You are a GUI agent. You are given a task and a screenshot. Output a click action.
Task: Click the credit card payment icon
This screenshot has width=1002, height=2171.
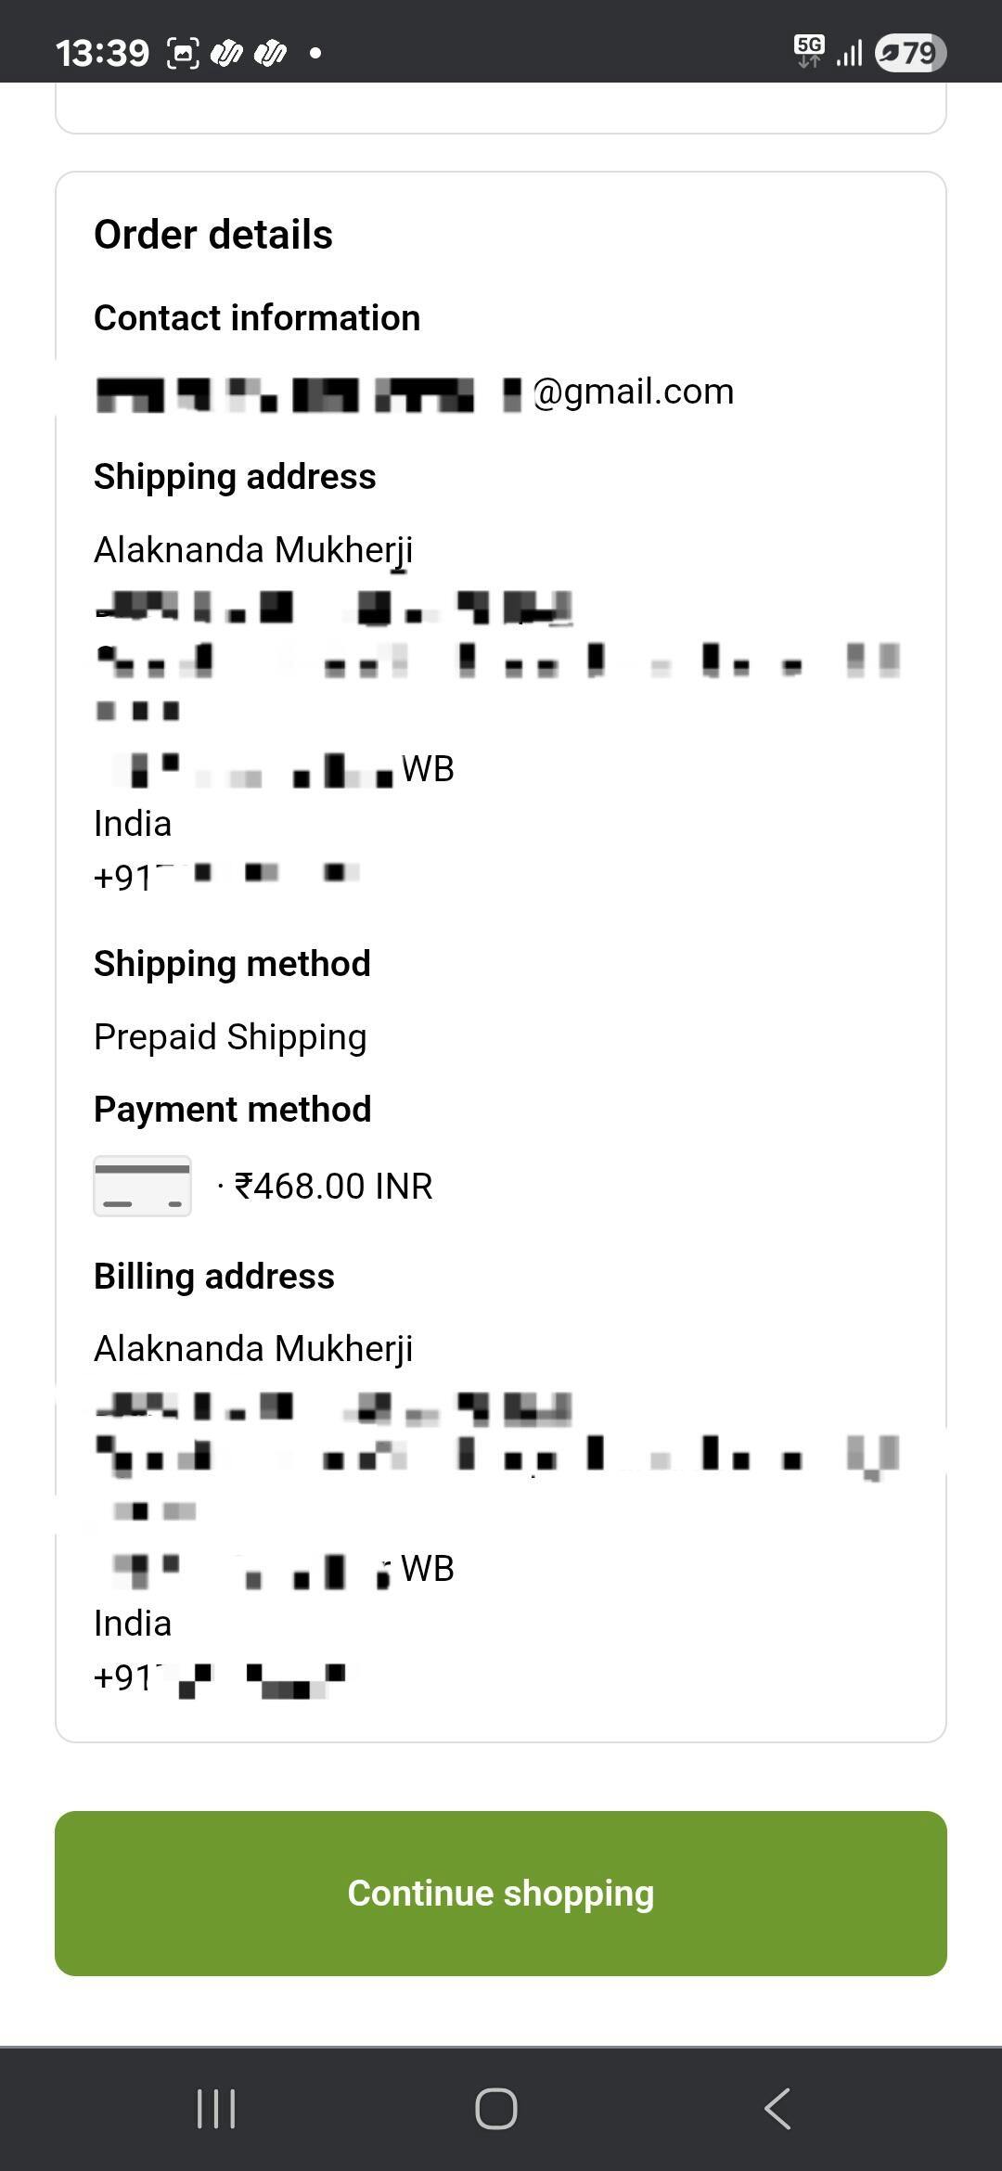[x=142, y=1186]
